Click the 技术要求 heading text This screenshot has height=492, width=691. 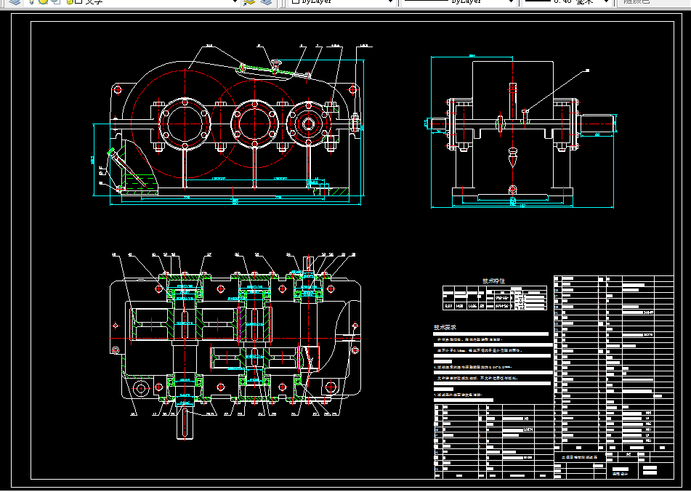(445, 328)
